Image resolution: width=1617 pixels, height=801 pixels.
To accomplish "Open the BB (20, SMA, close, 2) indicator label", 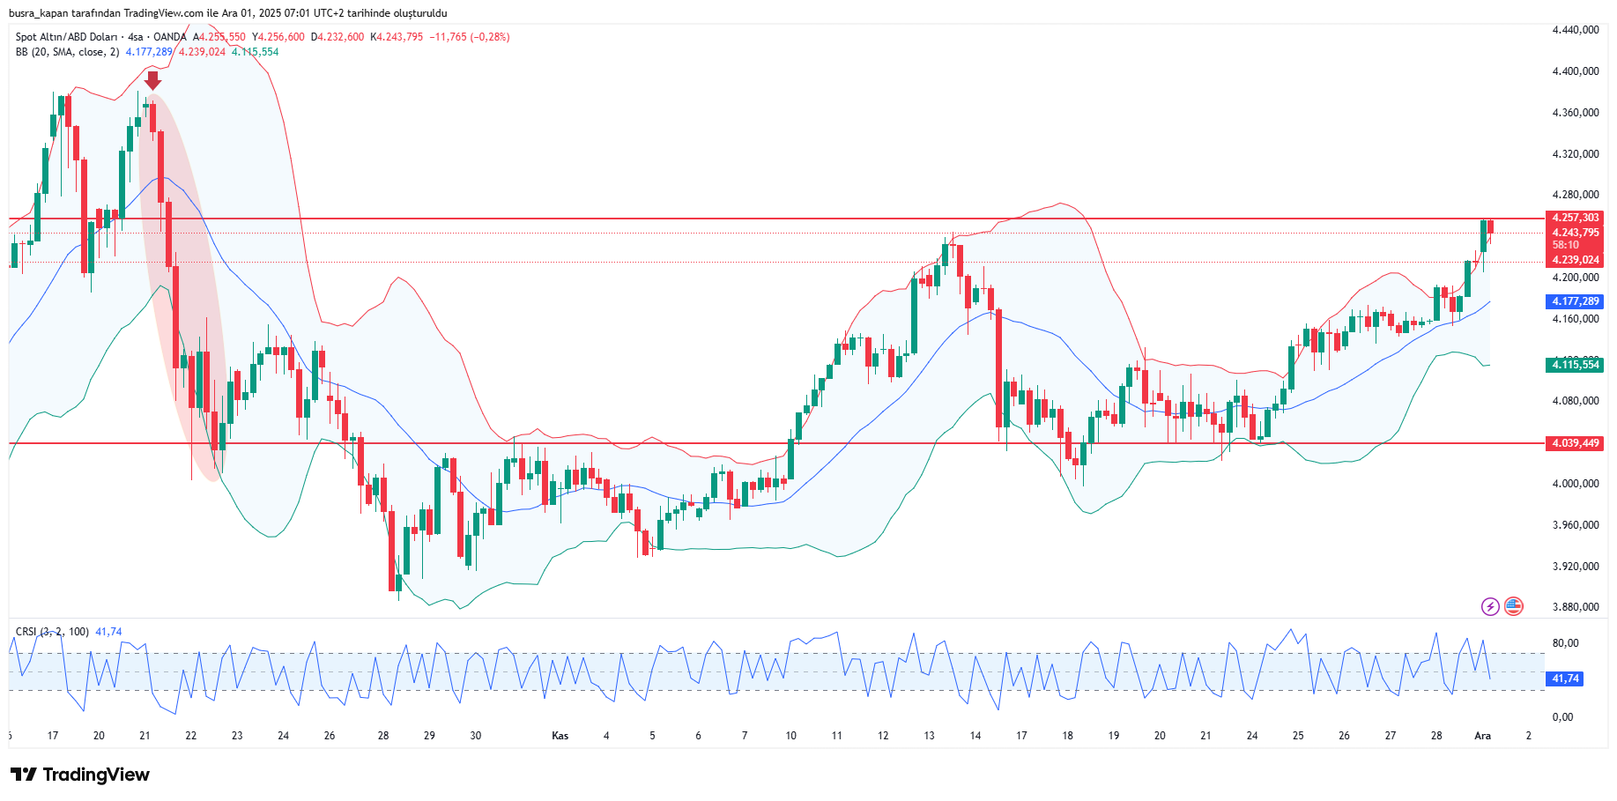I will [67, 52].
